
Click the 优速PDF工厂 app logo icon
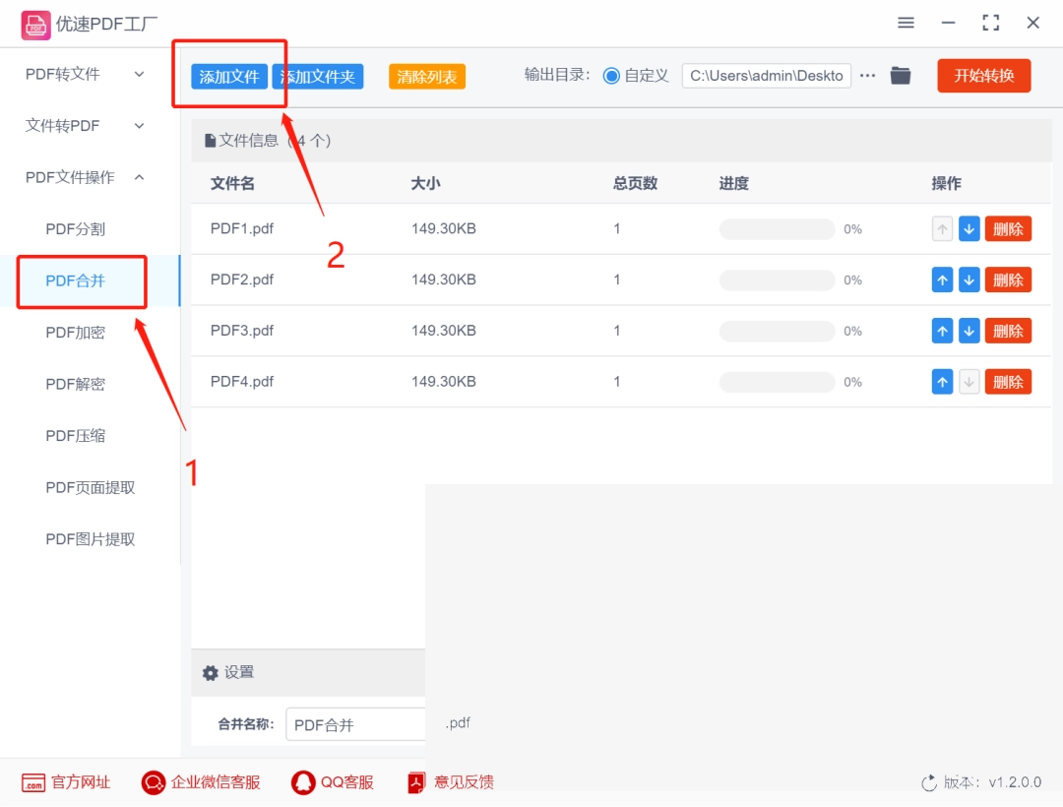pos(35,25)
